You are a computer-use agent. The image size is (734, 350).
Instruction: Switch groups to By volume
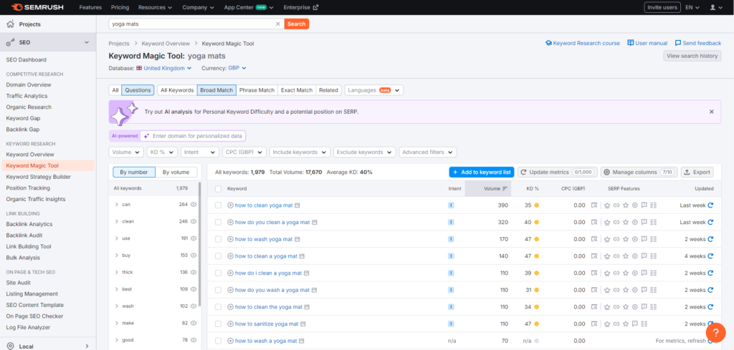(x=176, y=172)
